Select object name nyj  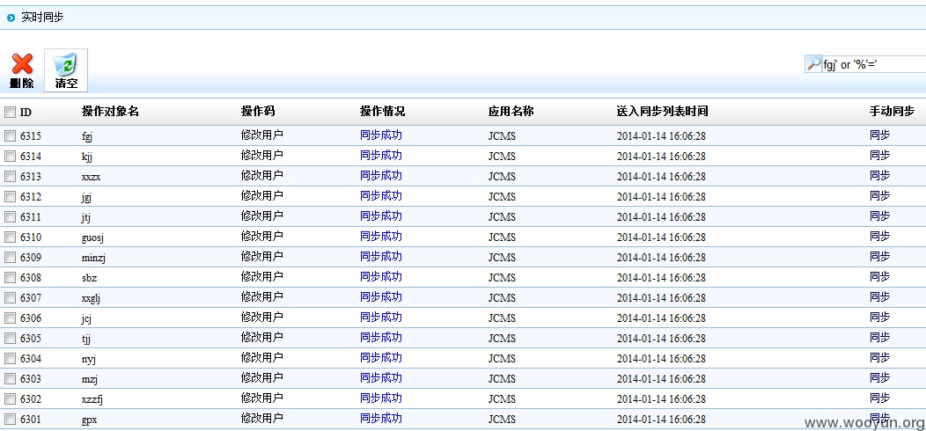tap(89, 359)
